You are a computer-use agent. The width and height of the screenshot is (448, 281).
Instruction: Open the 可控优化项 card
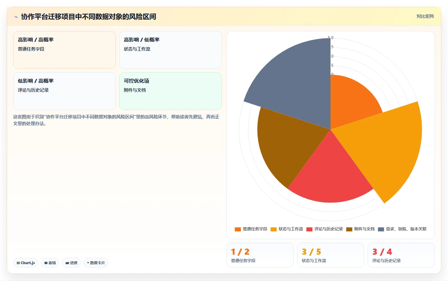(170, 91)
